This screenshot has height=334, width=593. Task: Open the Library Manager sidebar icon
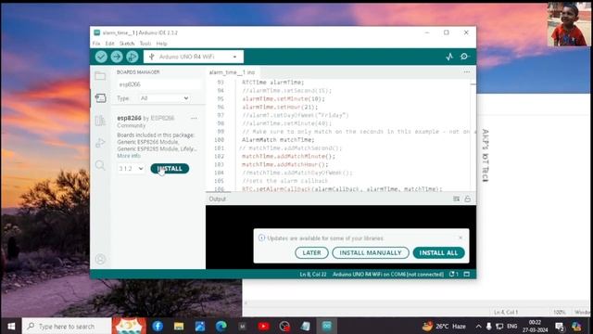[100, 121]
